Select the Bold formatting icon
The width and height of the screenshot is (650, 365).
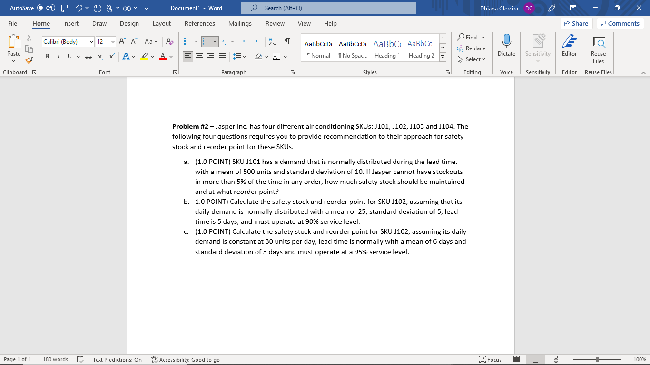47,57
